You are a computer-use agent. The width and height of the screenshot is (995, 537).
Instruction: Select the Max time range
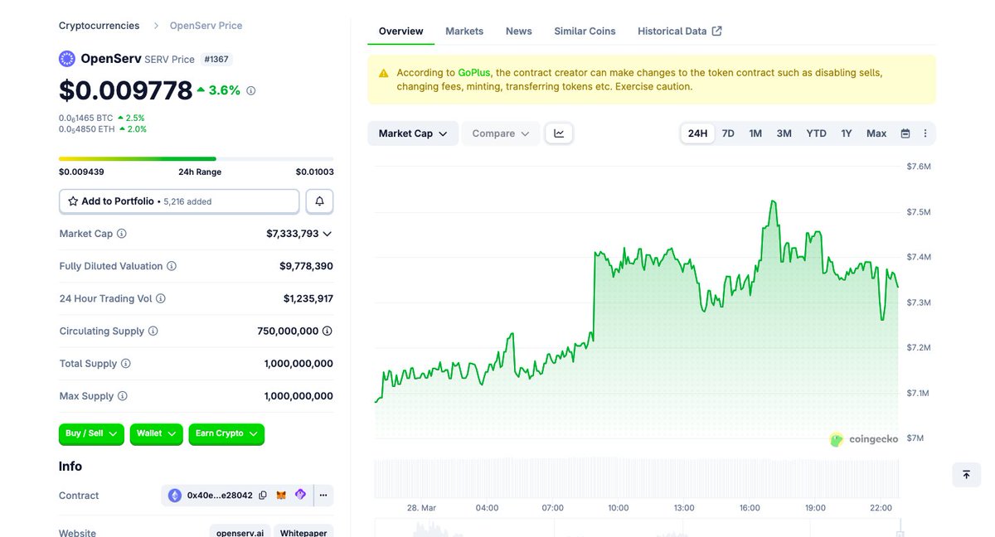click(x=876, y=133)
